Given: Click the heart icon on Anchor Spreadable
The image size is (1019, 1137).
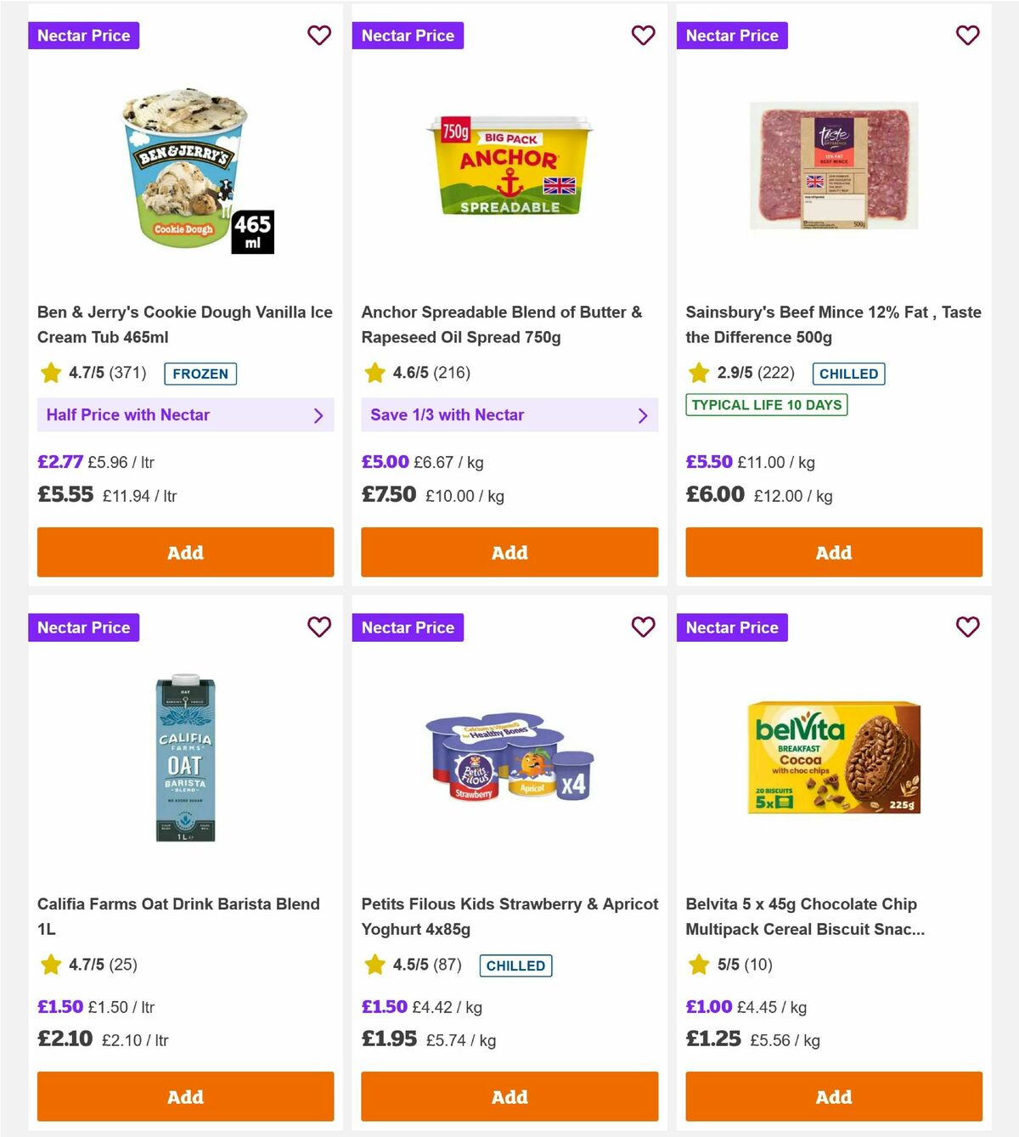Looking at the screenshot, I should coord(644,36).
